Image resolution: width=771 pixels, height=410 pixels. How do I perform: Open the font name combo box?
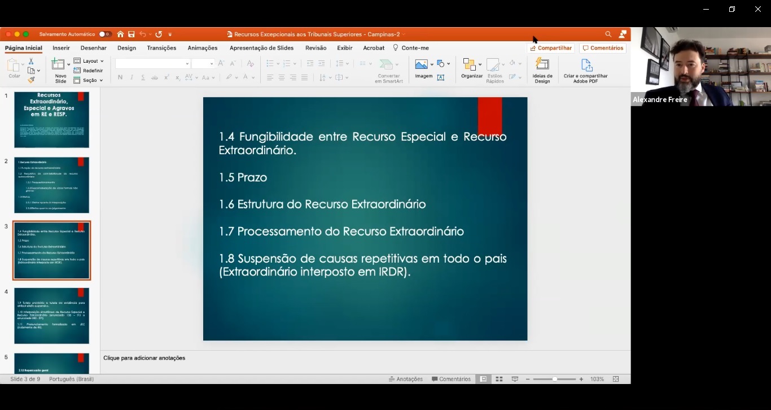152,63
